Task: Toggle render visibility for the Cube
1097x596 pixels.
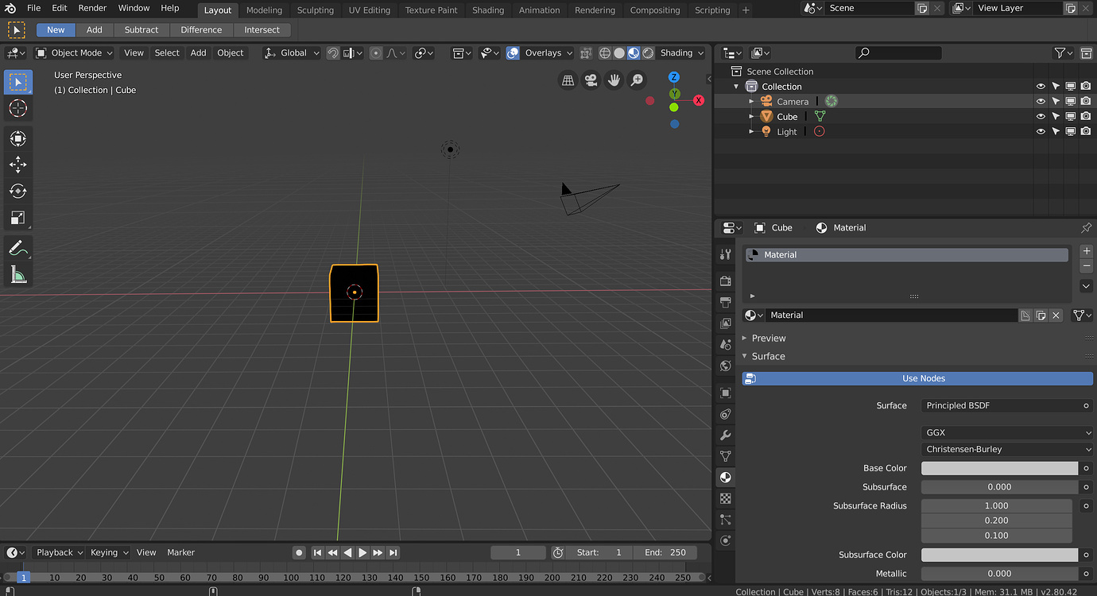Action: coord(1086,117)
